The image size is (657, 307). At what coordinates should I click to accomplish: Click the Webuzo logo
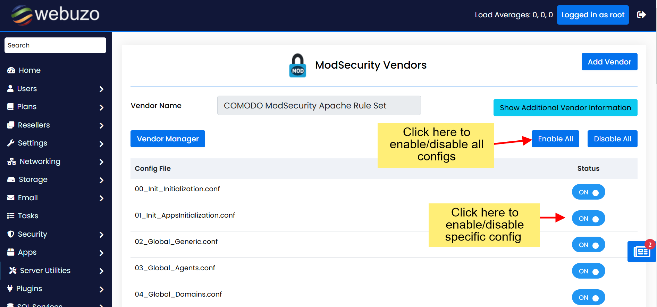55,15
